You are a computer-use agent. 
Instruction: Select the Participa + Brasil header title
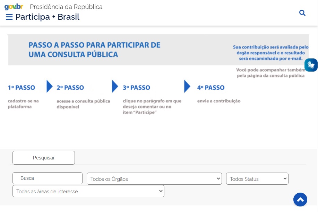47,17
